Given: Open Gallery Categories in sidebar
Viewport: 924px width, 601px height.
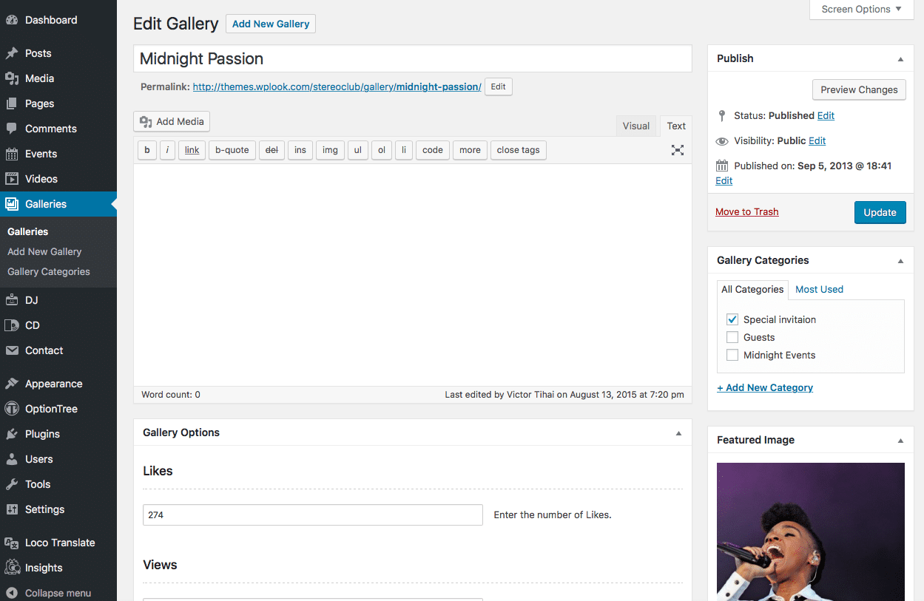Looking at the screenshot, I should click(x=49, y=271).
